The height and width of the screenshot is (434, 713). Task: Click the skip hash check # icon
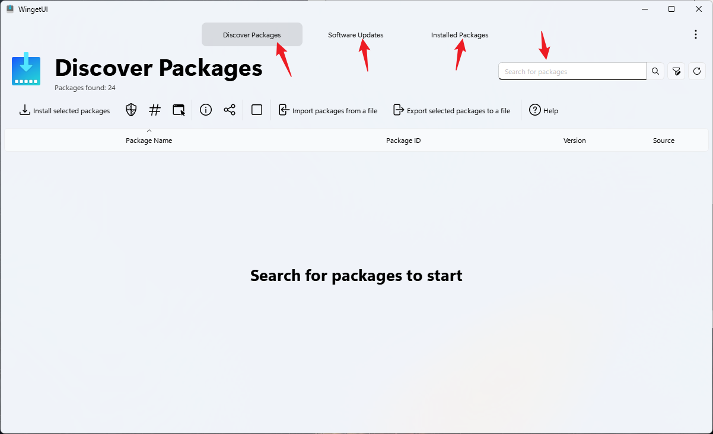point(155,110)
